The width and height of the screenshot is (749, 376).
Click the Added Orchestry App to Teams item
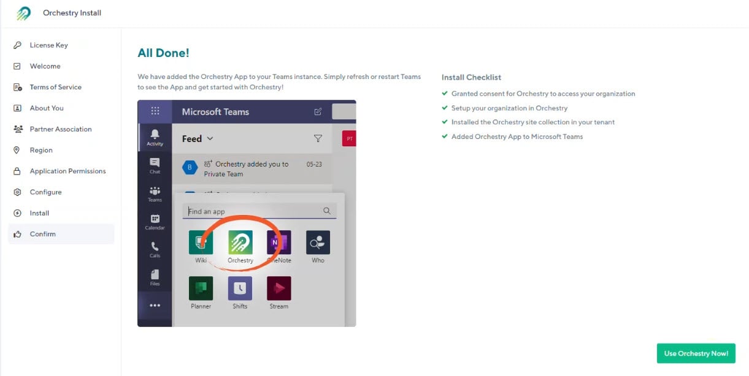(517, 137)
